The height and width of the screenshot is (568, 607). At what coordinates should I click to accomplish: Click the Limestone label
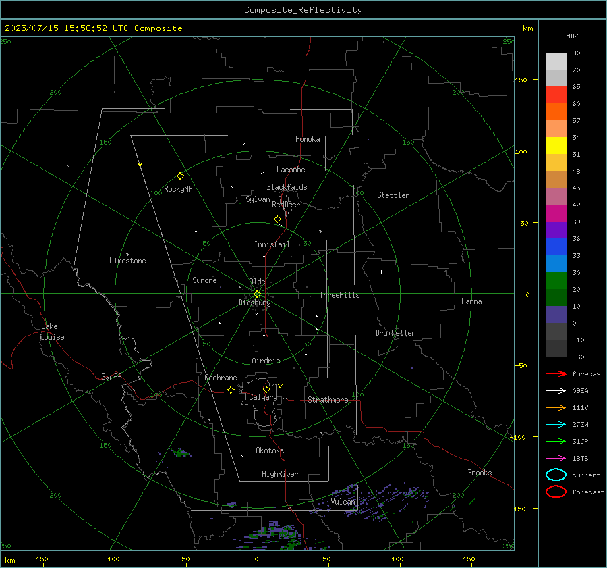127,261
